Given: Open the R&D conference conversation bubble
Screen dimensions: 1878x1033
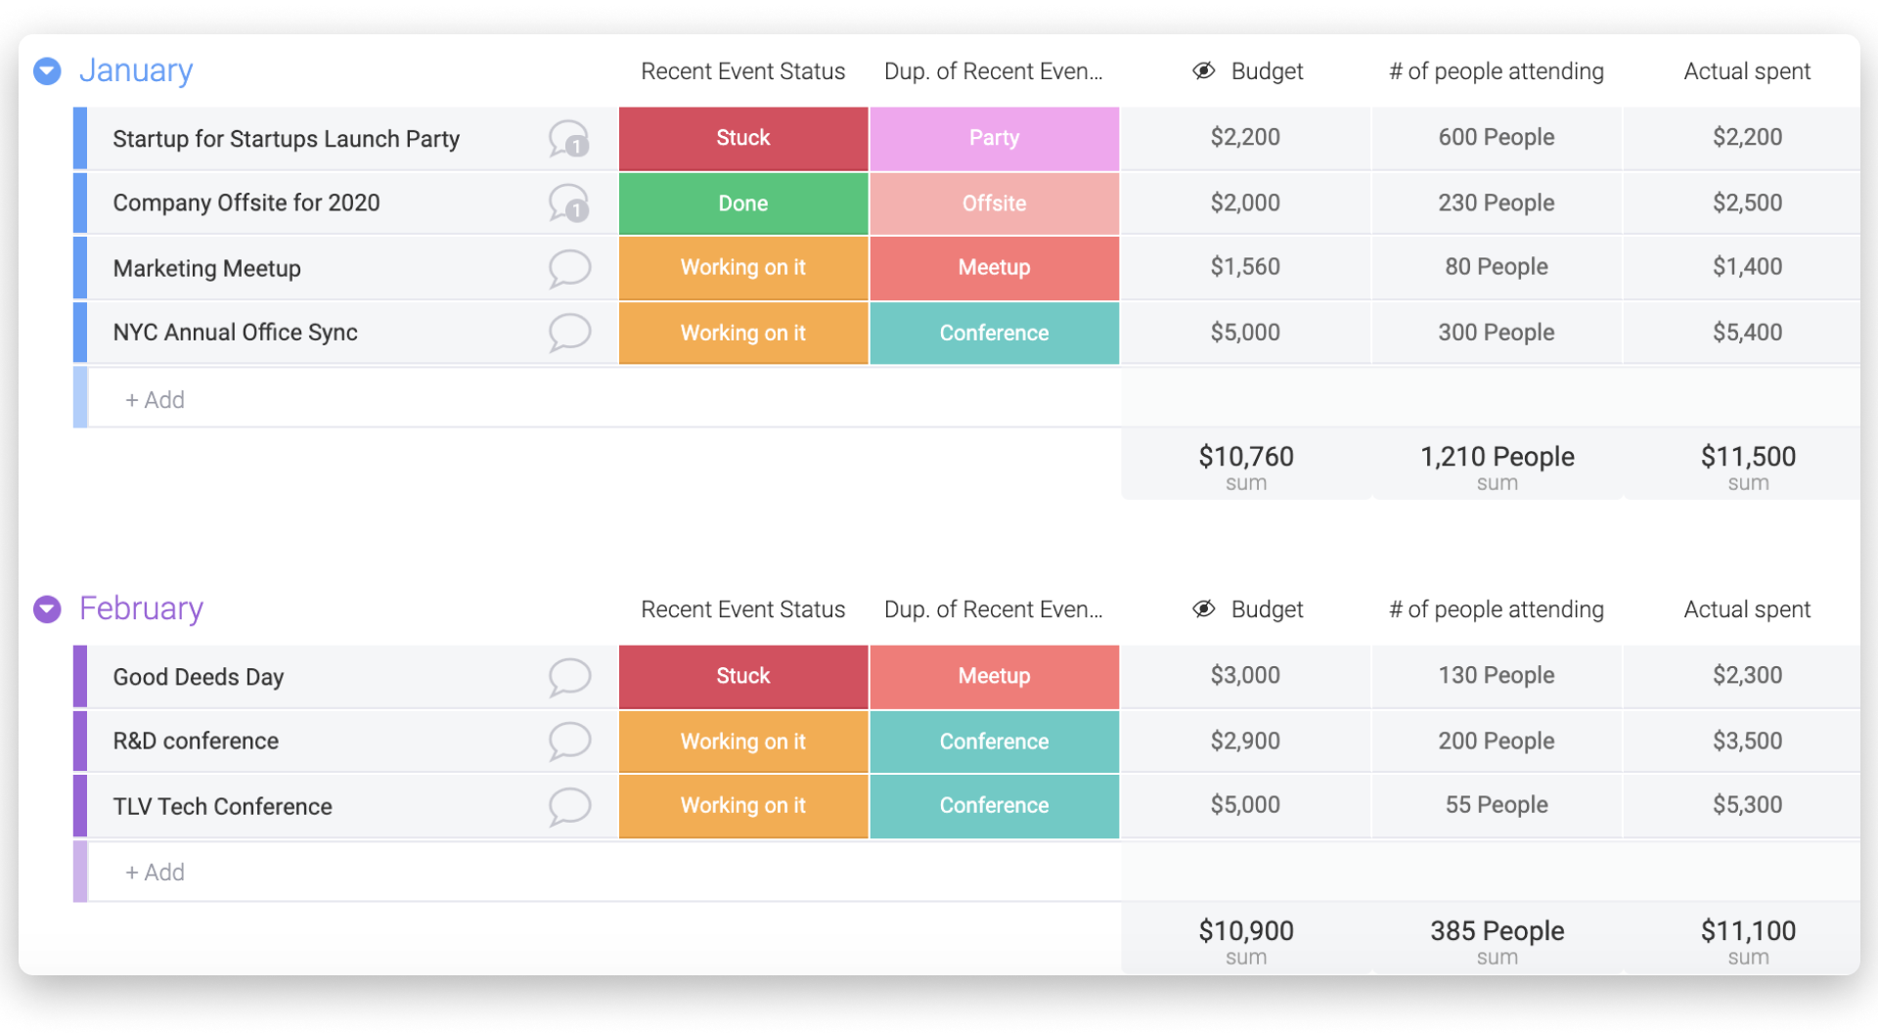Looking at the screenshot, I should tap(569, 741).
